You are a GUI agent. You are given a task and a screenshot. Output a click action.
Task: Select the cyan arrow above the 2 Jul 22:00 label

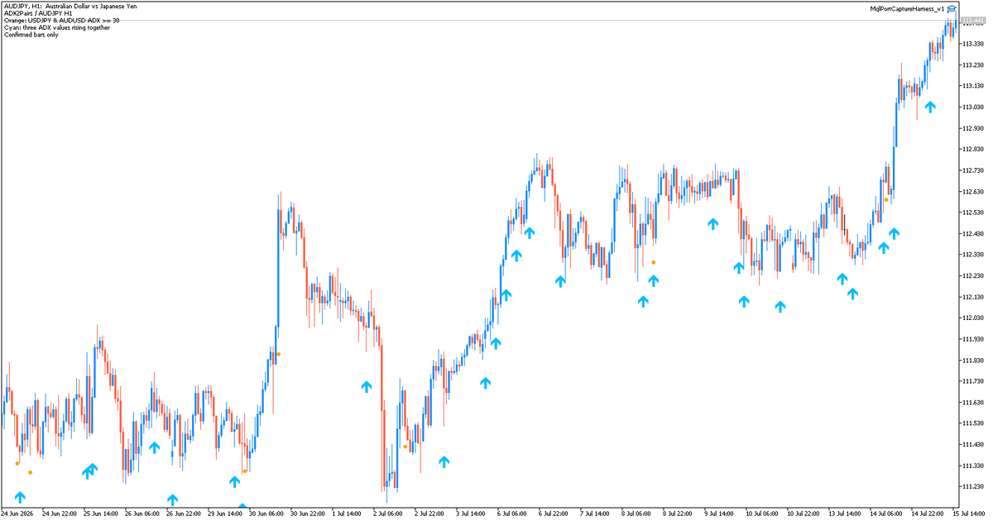444,461
